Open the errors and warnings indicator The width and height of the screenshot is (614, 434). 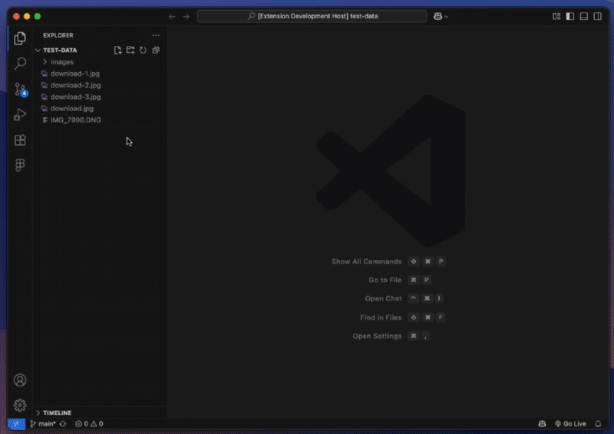point(89,424)
